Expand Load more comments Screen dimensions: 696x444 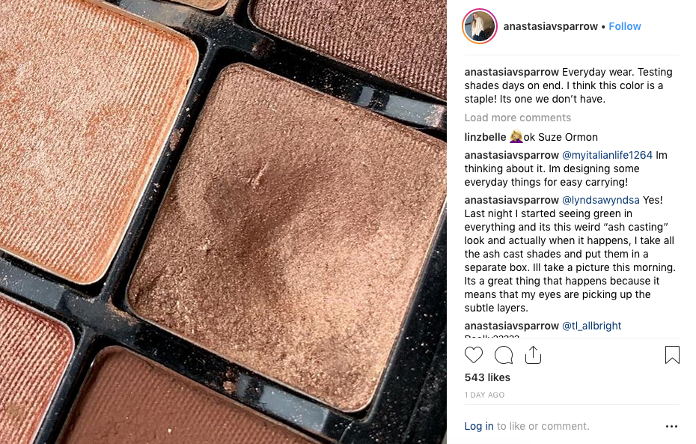518,118
